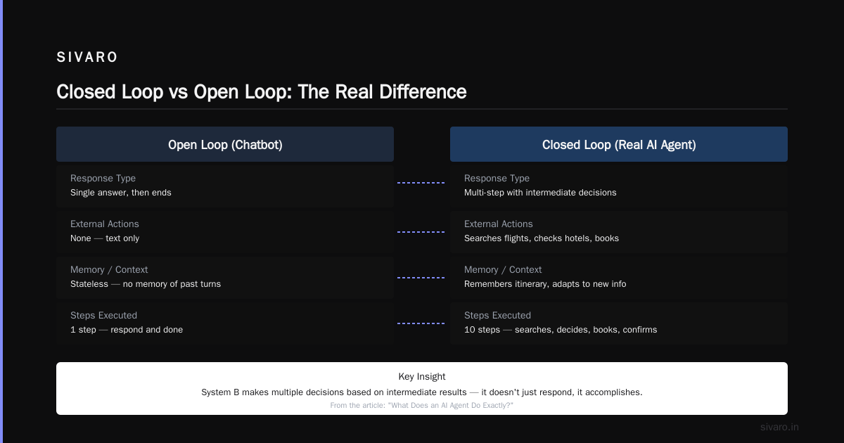Select 'Multi-step with intermediate decisions' row
The image size is (844, 443).
619,186
